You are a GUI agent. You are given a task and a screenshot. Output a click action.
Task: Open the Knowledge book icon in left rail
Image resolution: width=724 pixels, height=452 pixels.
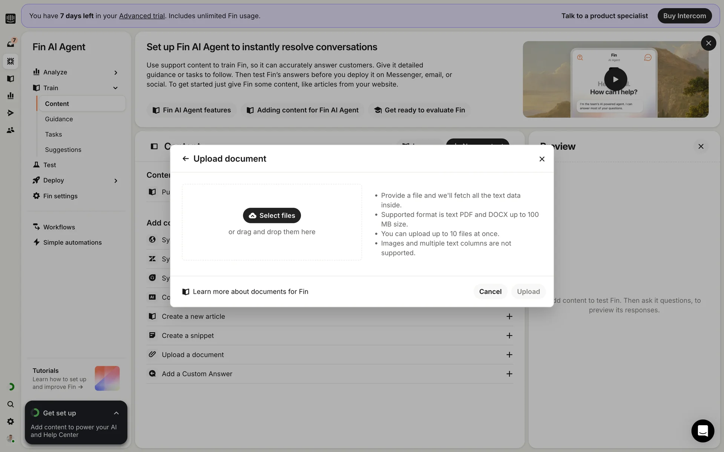(x=11, y=78)
